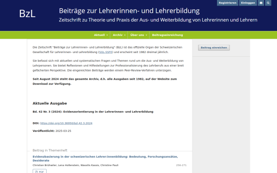Open the search magnifier icon
The height and width of the screenshot is (173, 277).
click(268, 3)
